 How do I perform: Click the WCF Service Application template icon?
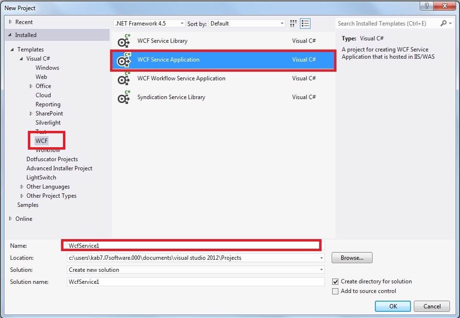[x=124, y=60]
